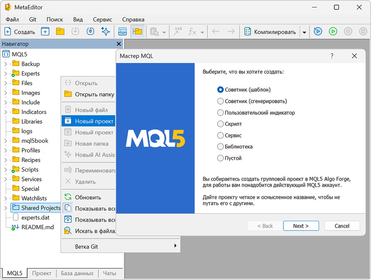Click the forward navigation arrow in toolbar
Image resolution: width=371 pixels, height=280 pixels.
(x=231, y=31)
